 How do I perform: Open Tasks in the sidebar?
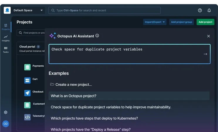pos(6,50)
